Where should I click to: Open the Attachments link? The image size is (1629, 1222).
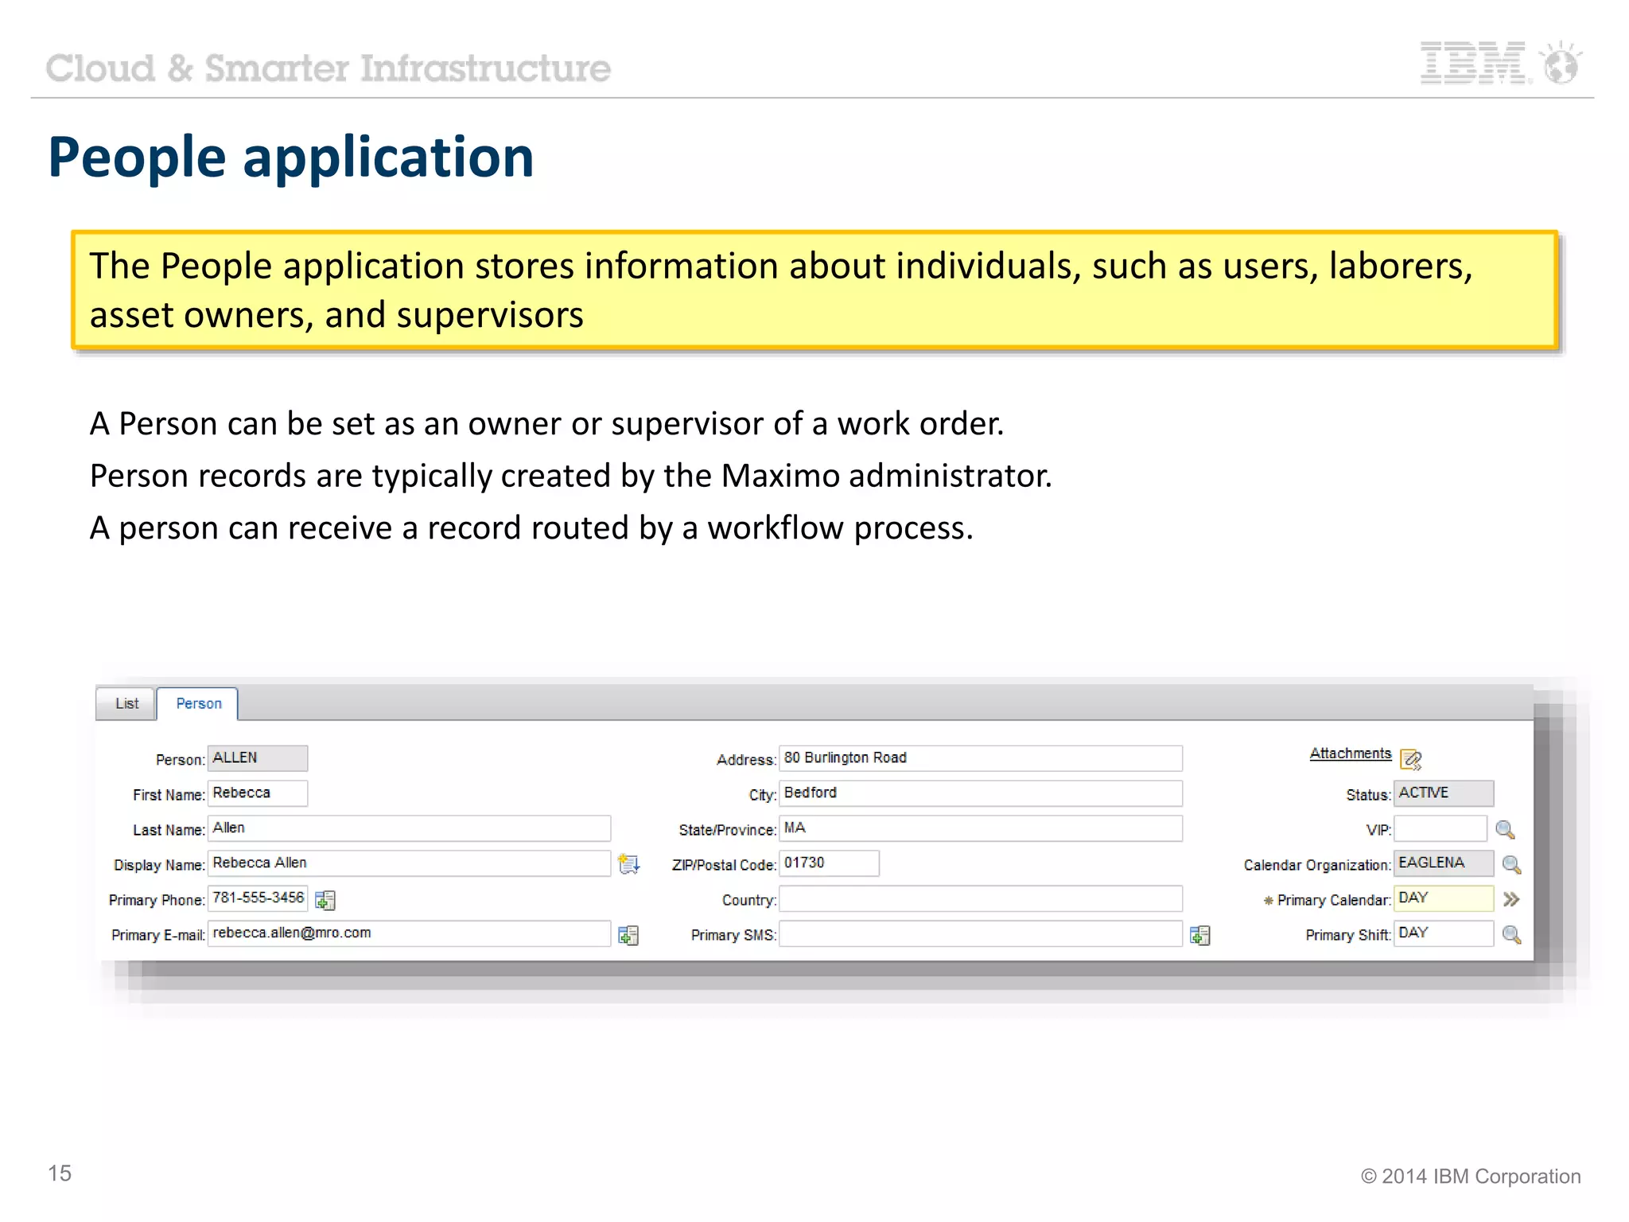(x=1350, y=753)
